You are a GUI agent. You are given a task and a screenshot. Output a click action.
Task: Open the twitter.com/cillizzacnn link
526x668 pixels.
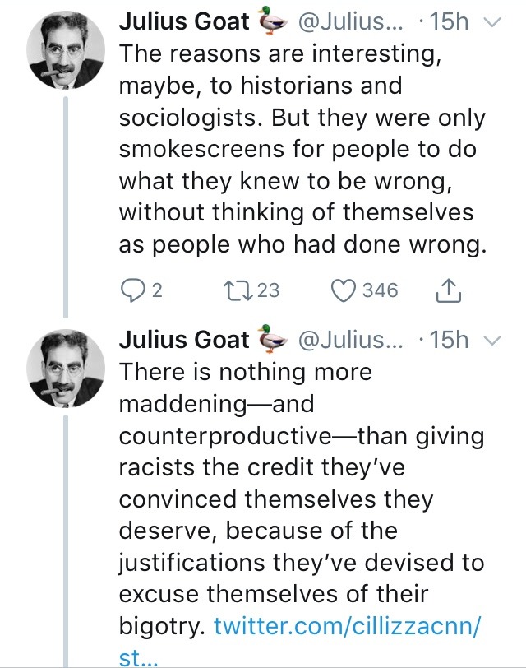[x=346, y=626]
